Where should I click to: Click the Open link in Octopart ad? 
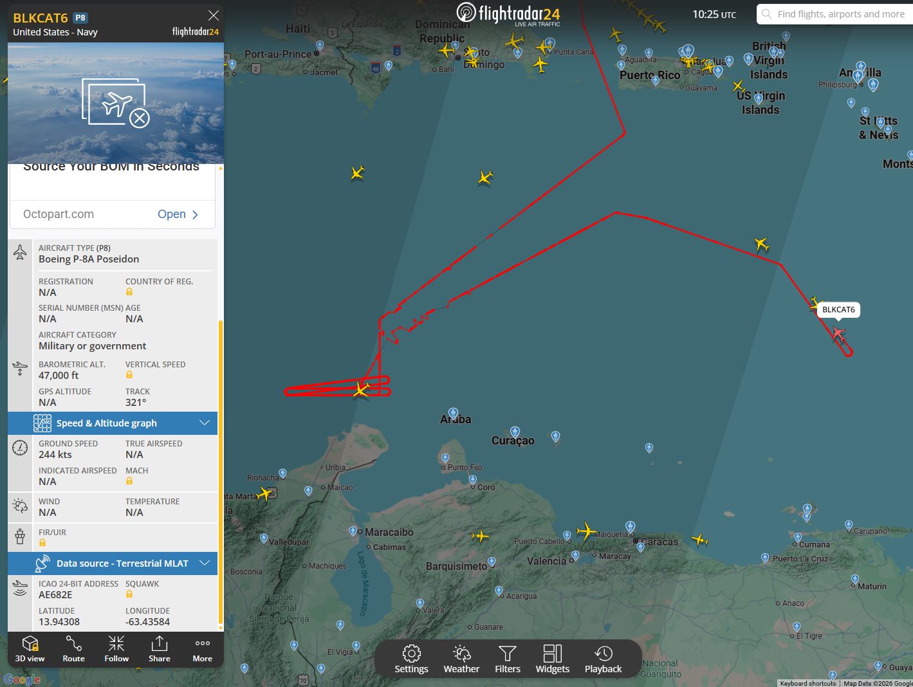click(178, 214)
